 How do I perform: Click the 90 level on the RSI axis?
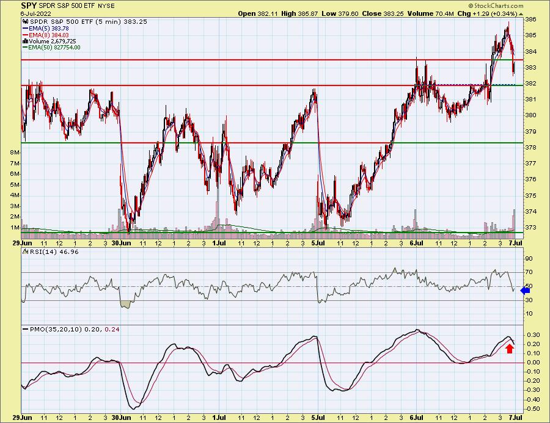pyautogui.click(x=529, y=259)
